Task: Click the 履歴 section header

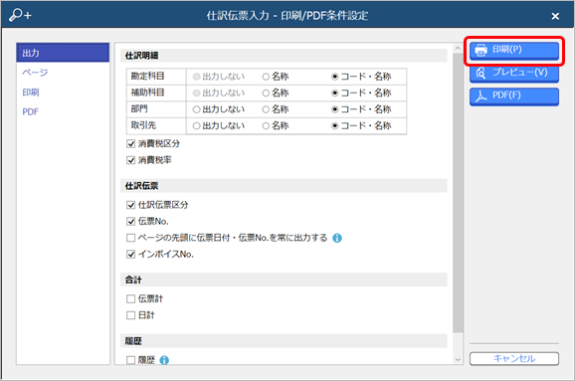Action: (x=284, y=341)
